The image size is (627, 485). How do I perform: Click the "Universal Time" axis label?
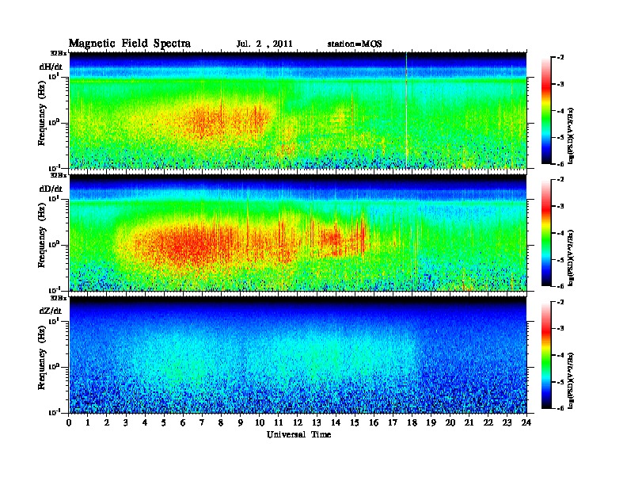click(x=298, y=434)
